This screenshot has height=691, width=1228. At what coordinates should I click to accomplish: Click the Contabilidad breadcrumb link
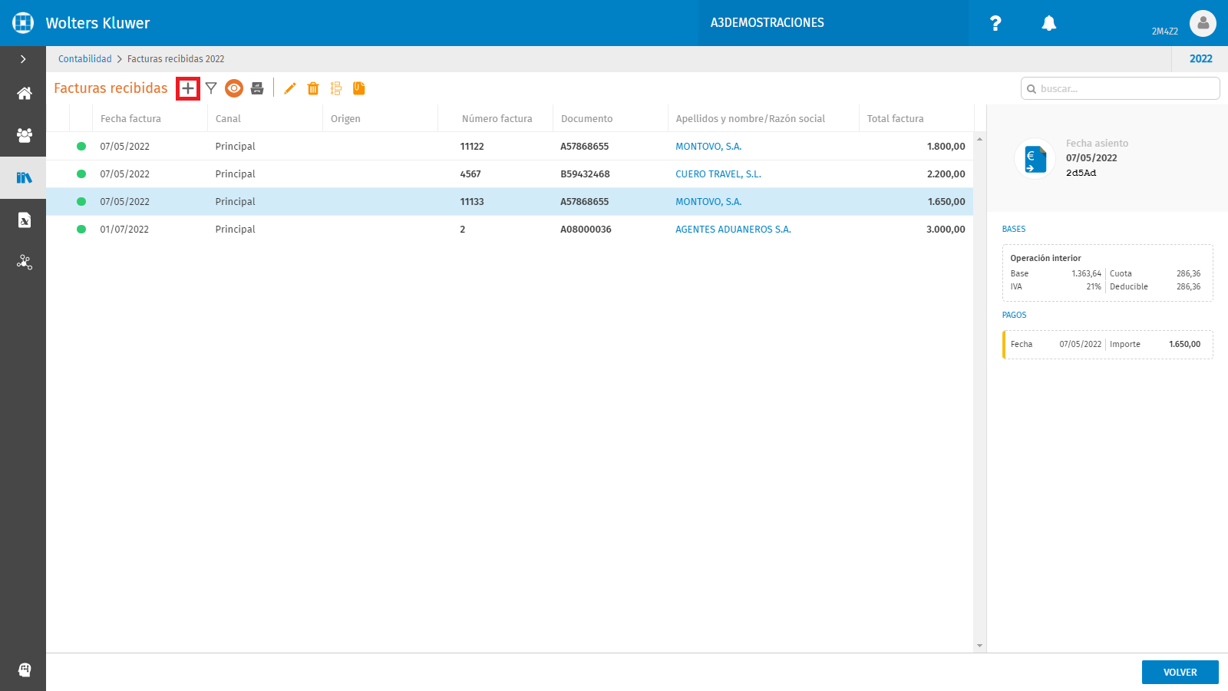[x=85, y=59]
